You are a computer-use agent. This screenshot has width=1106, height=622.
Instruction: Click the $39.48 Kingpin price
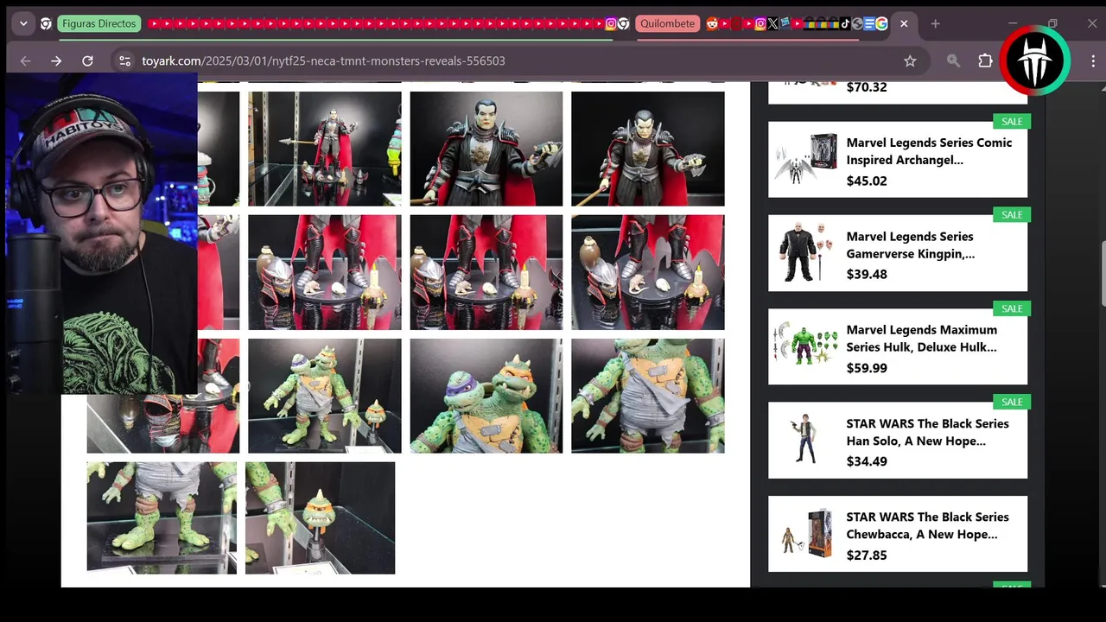click(x=867, y=274)
